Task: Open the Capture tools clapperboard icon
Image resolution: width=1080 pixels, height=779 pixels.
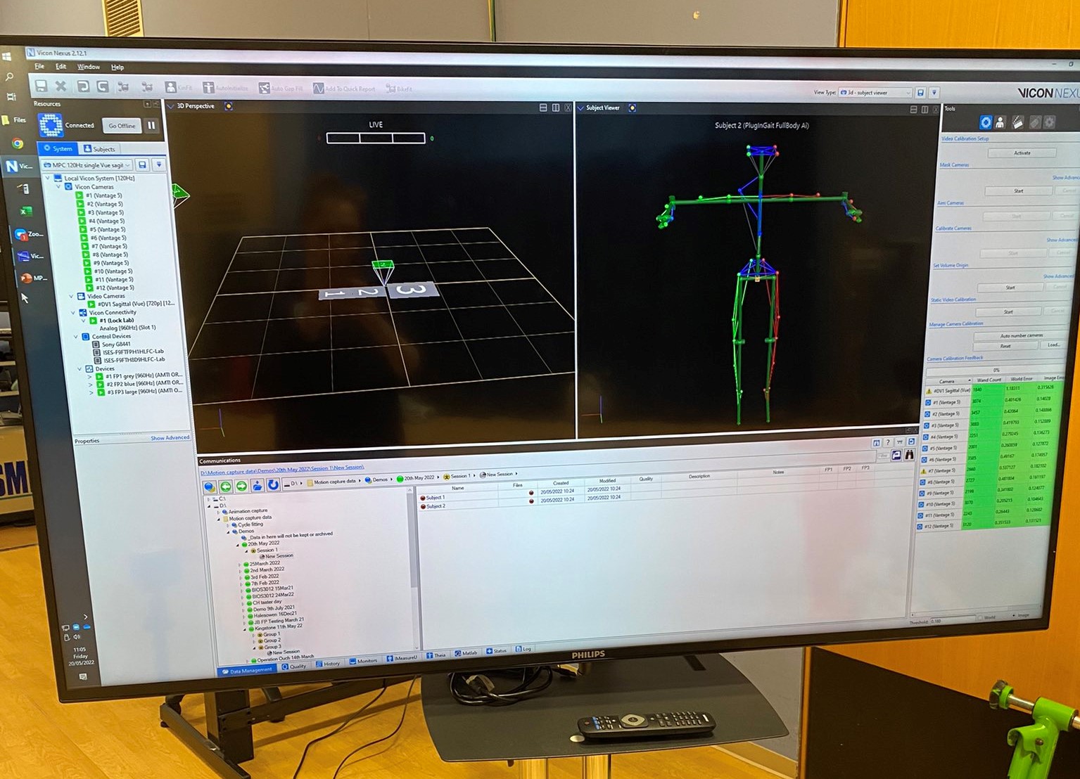Action: click(1017, 122)
